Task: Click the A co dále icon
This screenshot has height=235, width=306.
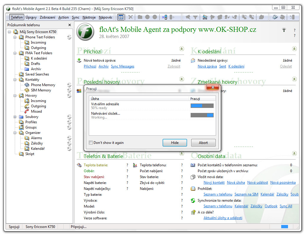Action: [193, 212]
